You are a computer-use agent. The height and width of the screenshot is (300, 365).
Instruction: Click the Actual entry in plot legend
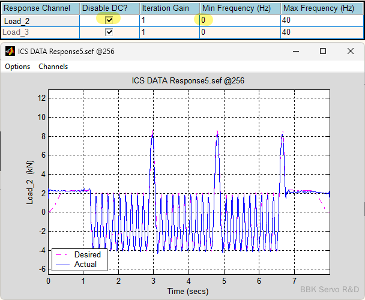pos(85,264)
